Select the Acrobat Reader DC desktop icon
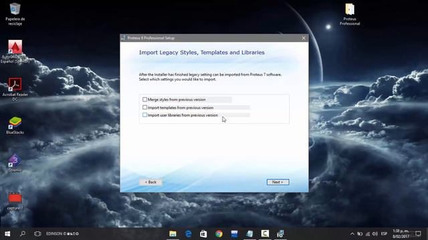The height and width of the screenshot is (240, 428). [15, 89]
